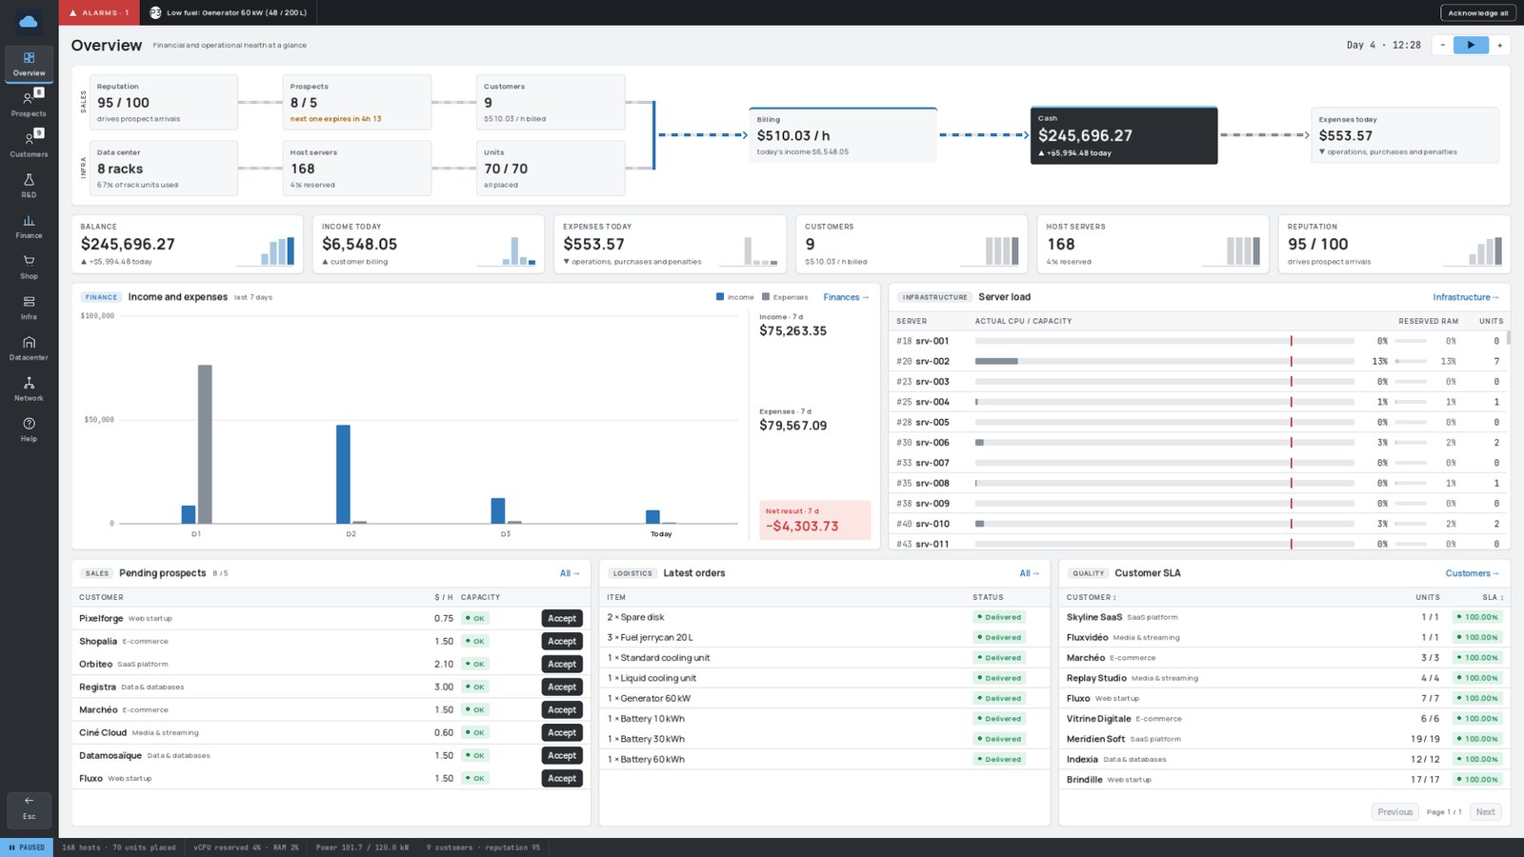Click the Esc back arrow button

click(29, 808)
